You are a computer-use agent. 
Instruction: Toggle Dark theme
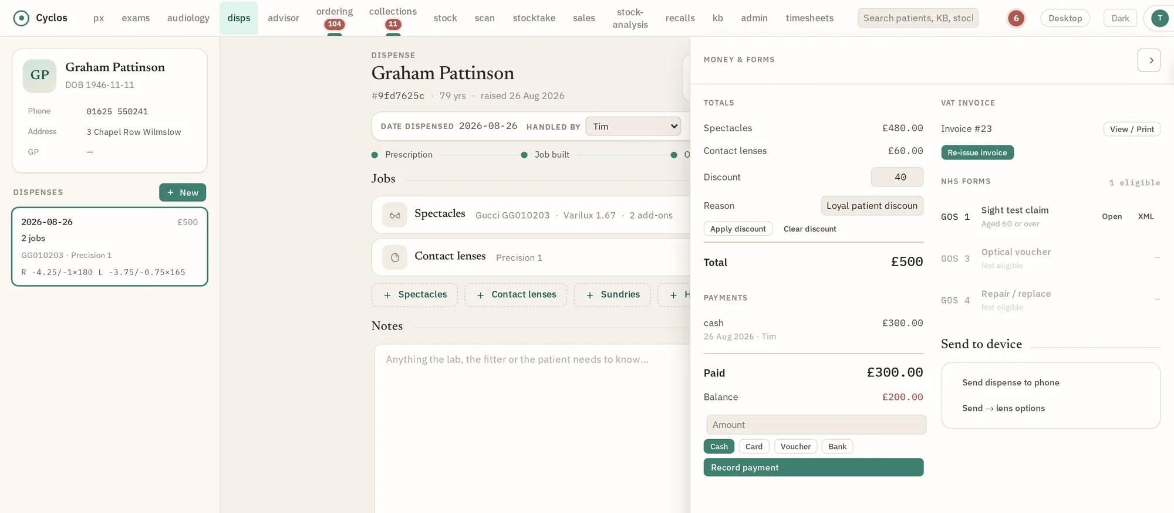pos(1120,18)
